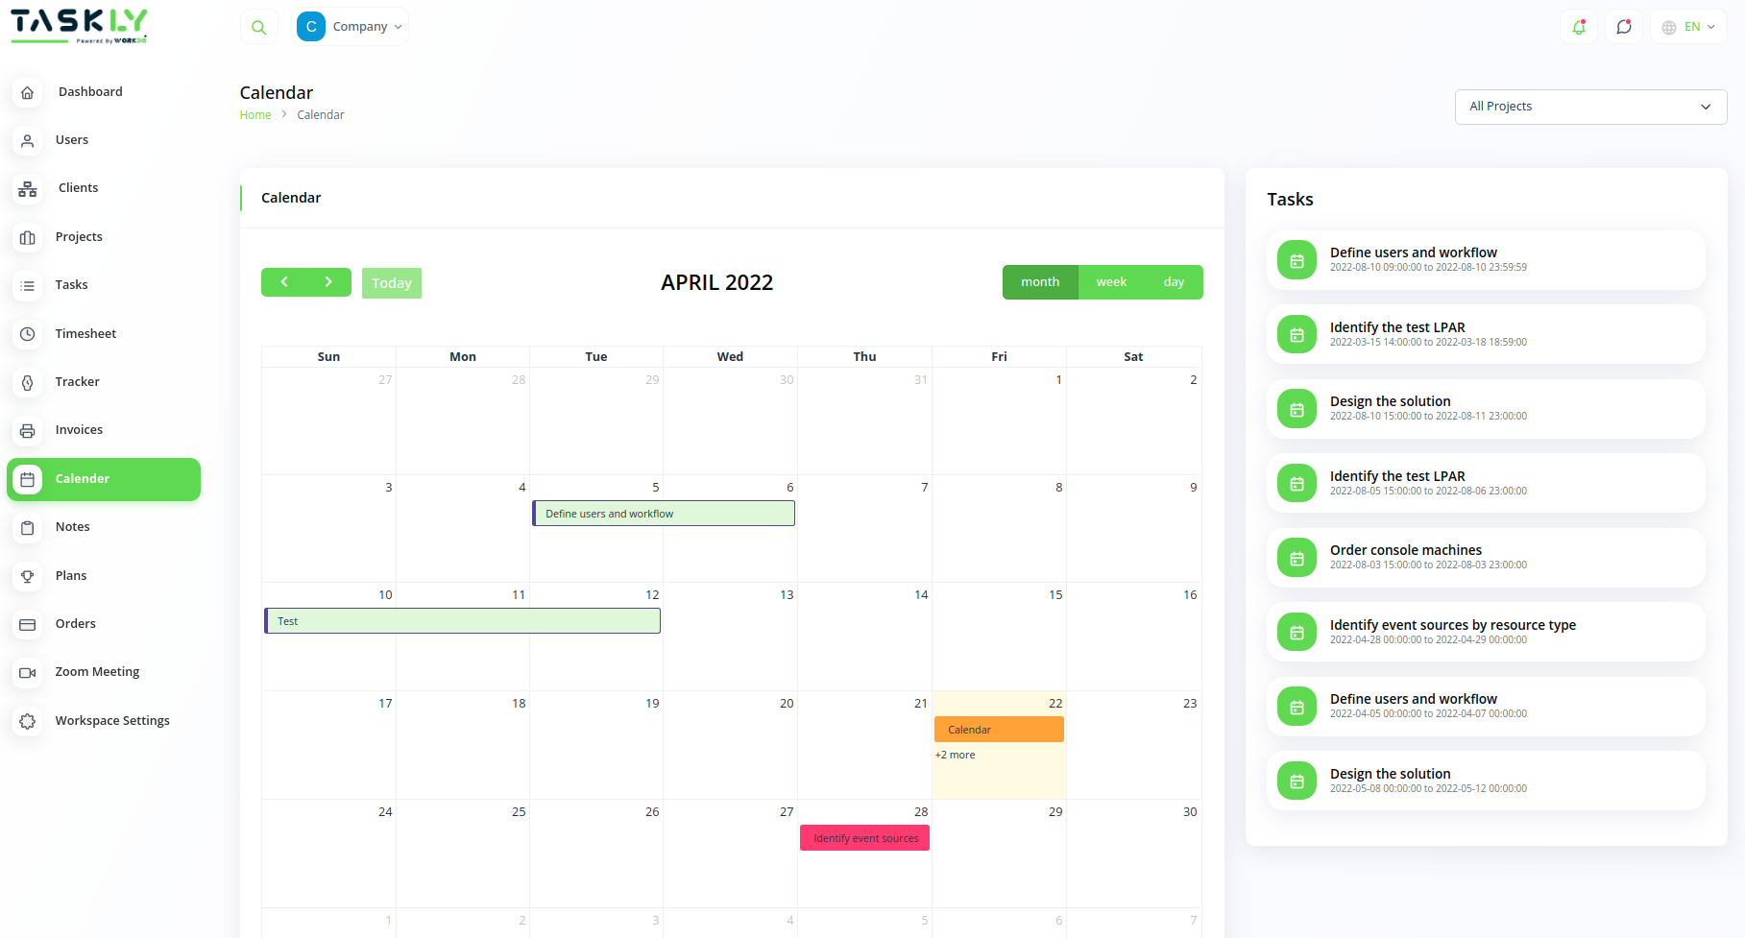Switch calendar to week view

pyautogui.click(x=1111, y=282)
